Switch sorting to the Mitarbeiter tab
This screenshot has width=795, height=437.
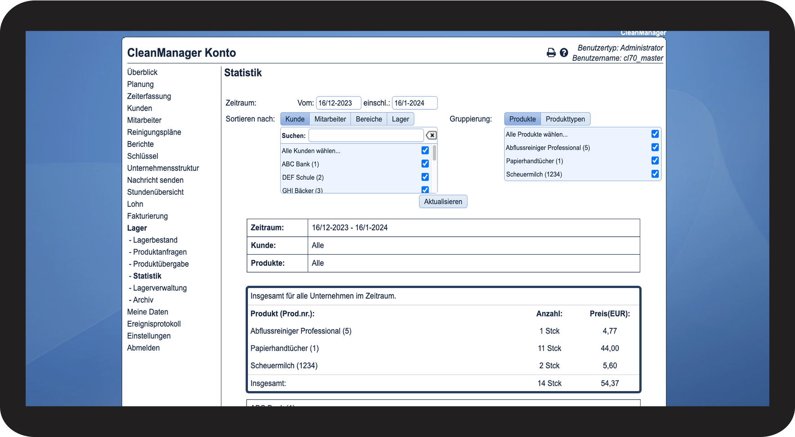(x=330, y=119)
